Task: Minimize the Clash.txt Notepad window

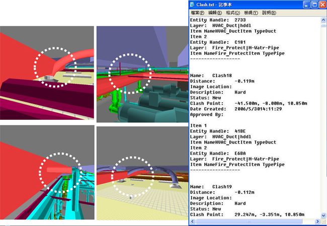Action: 306,5
